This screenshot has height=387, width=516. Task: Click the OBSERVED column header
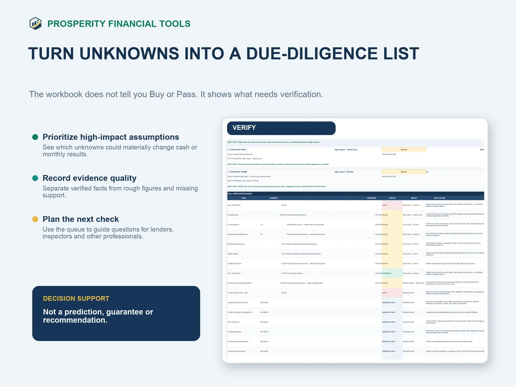pos(372,198)
